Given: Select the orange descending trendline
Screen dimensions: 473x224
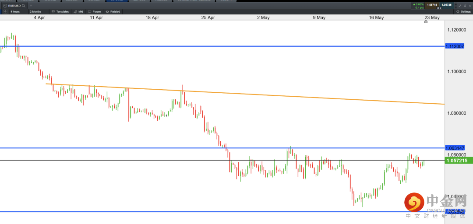Looking at the screenshot, I should tap(245, 94).
